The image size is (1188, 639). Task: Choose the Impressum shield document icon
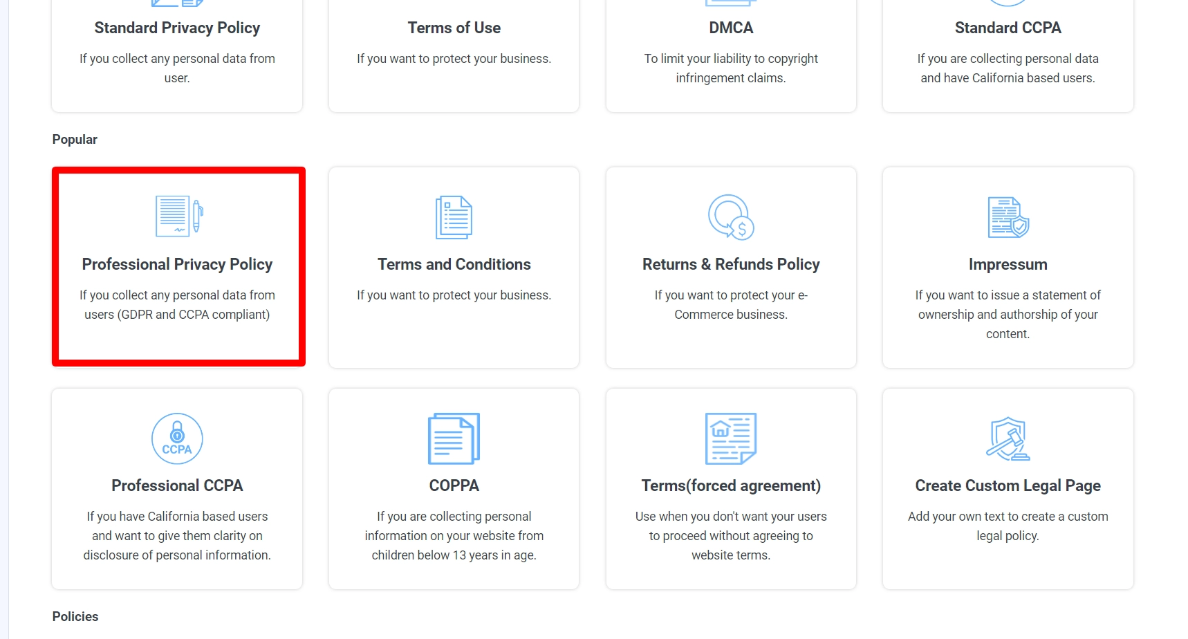(1008, 217)
